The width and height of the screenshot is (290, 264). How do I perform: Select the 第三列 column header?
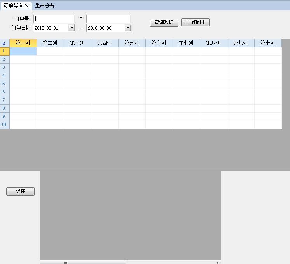(77, 43)
